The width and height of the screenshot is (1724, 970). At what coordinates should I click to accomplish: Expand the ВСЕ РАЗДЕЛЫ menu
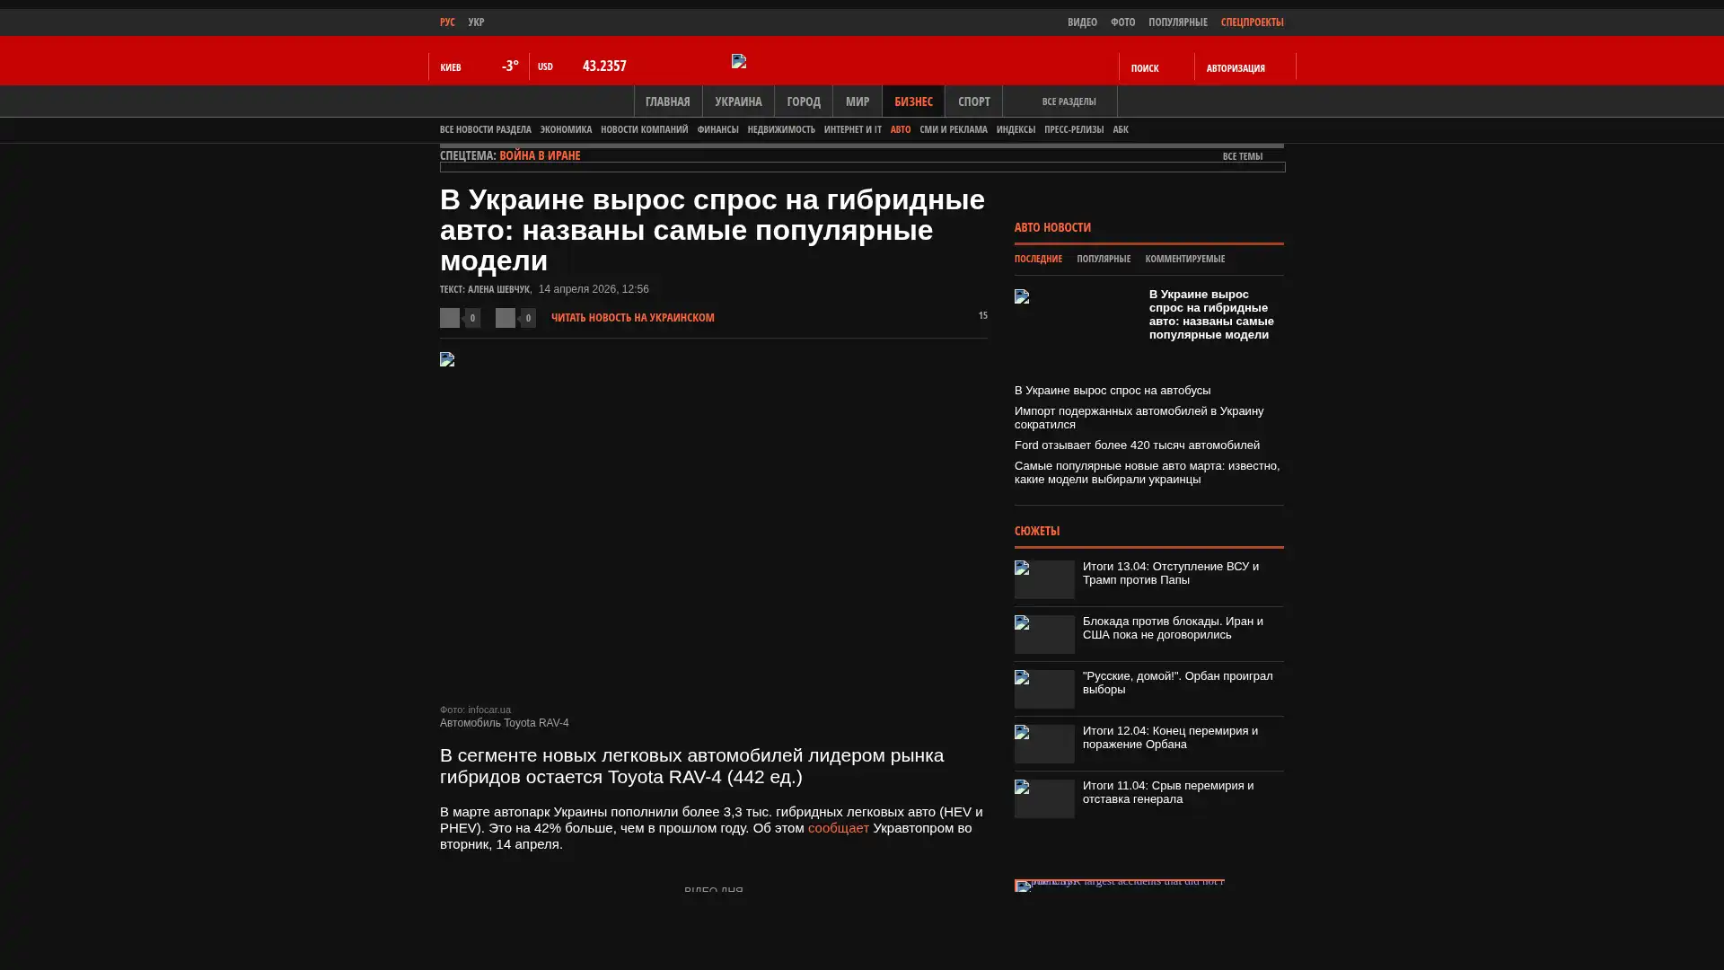1068,101
